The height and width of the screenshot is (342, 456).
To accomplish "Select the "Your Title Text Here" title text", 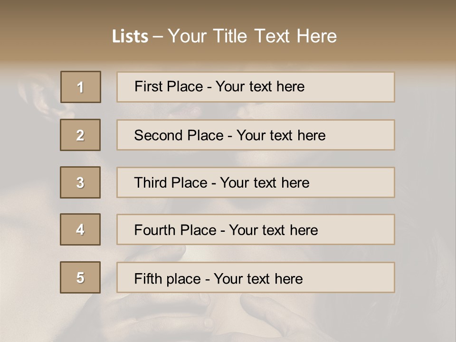I will pyautogui.click(x=252, y=36).
